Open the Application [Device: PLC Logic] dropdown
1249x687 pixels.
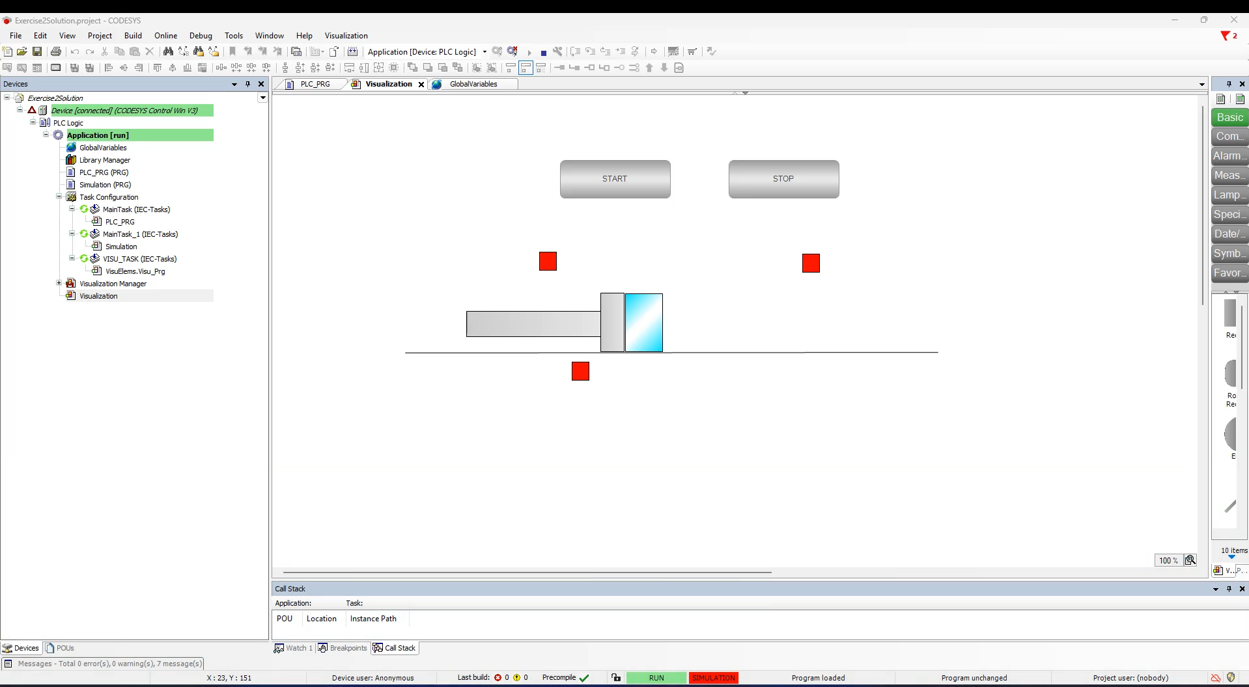pos(484,51)
